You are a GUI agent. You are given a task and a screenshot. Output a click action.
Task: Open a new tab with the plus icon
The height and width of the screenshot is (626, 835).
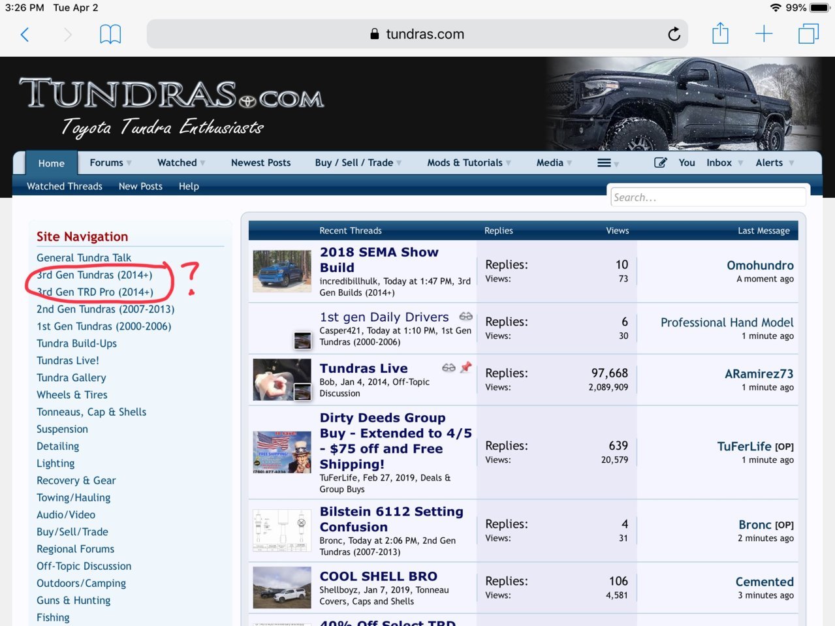point(764,34)
